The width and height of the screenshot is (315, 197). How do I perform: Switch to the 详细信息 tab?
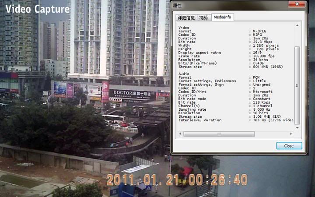tap(186, 18)
